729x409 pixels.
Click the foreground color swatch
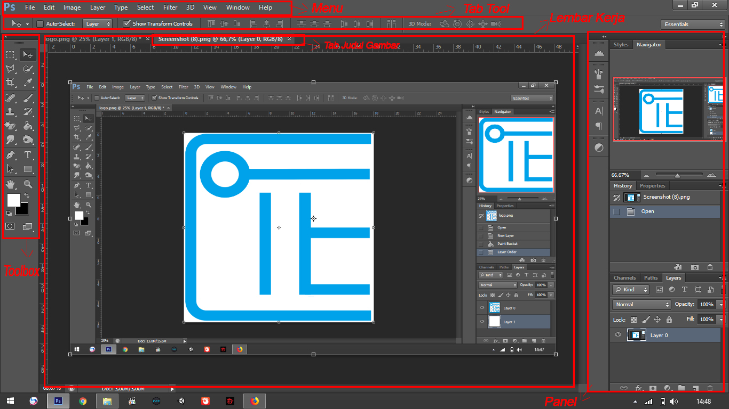click(x=14, y=201)
